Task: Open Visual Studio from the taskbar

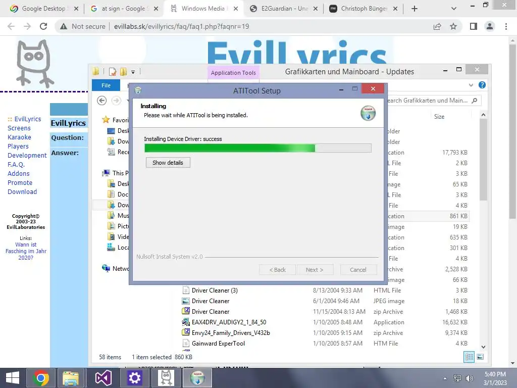Action: [x=103, y=378]
